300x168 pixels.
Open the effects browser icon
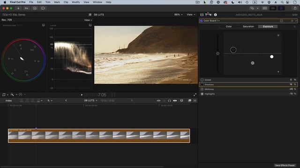coord(189,101)
